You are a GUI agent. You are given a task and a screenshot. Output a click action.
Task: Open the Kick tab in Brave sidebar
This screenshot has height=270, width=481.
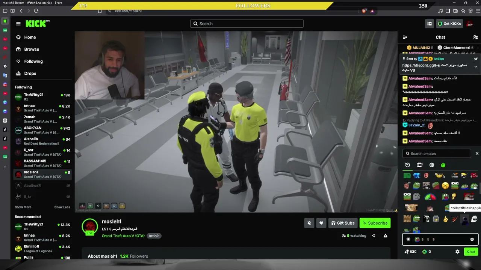coord(5,21)
